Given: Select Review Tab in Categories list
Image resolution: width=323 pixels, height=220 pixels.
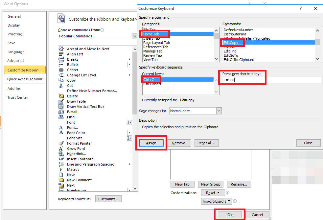Looking at the screenshot, I should [x=152, y=55].
